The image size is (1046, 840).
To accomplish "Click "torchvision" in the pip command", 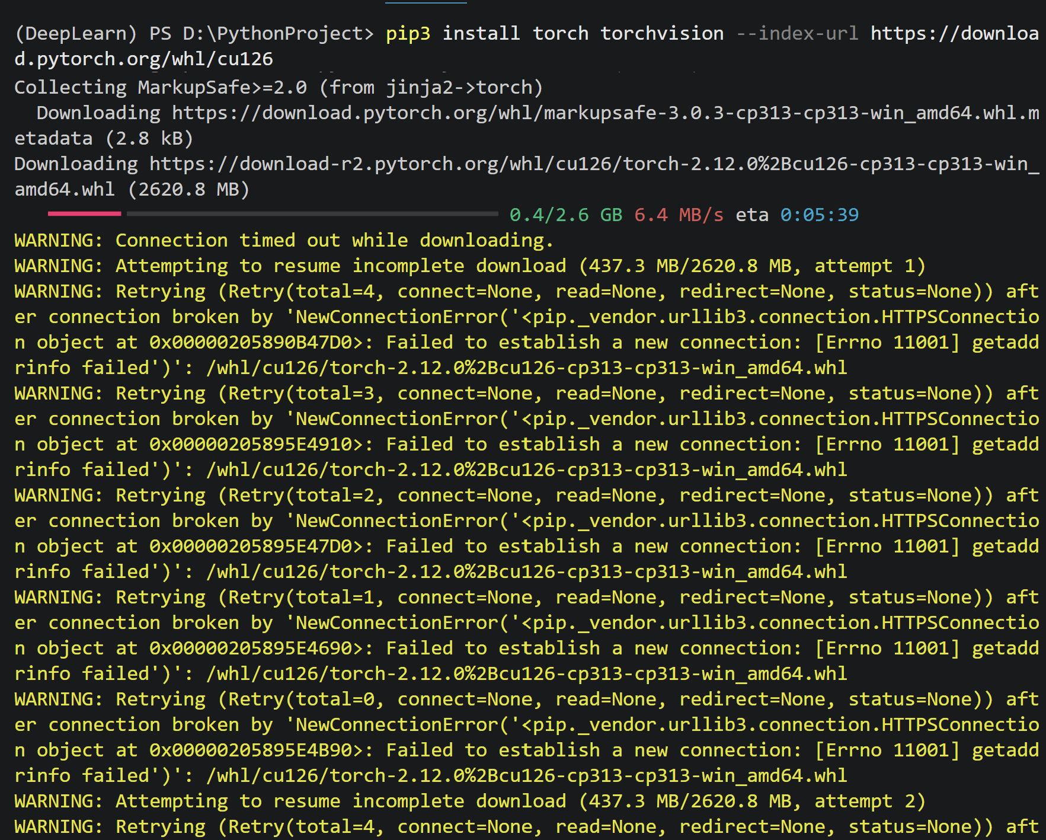I will 662,34.
